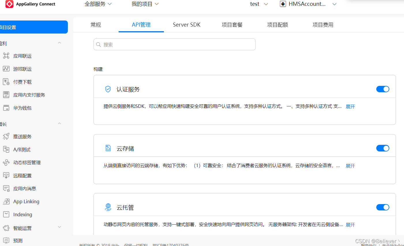Image resolution: width=404 pixels, height=246 pixels.
Task: Click the 云存储 file icon
Action: click(108, 148)
